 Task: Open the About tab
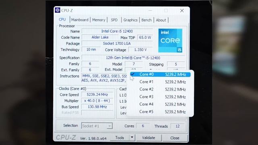point(161,20)
